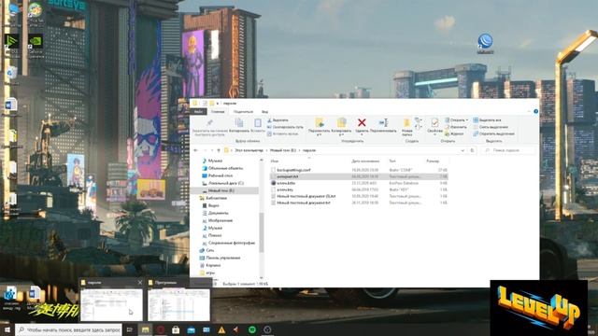
Task: Click the Up arrow next to address bar
Action: (219, 150)
